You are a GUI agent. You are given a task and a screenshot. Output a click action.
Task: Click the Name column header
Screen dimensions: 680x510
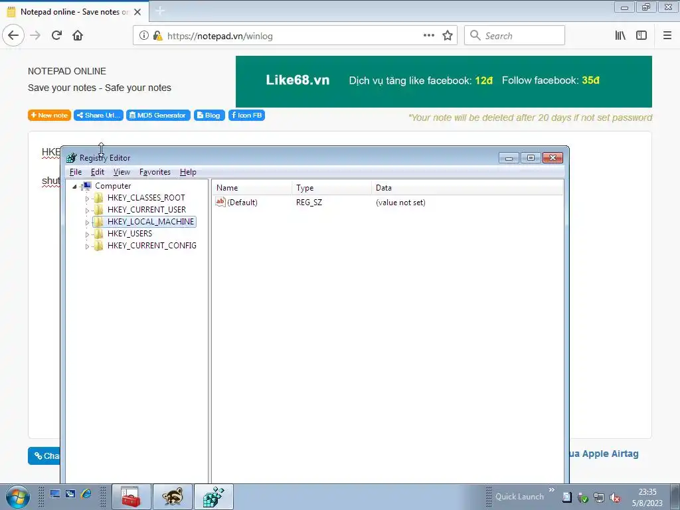tap(252, 188)
